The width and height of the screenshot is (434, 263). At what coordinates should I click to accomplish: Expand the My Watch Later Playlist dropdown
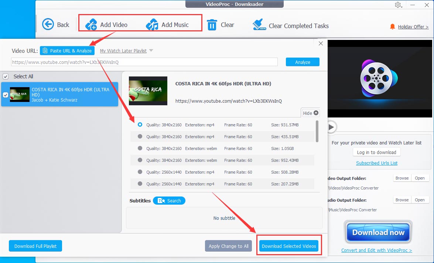click(151, 50)
